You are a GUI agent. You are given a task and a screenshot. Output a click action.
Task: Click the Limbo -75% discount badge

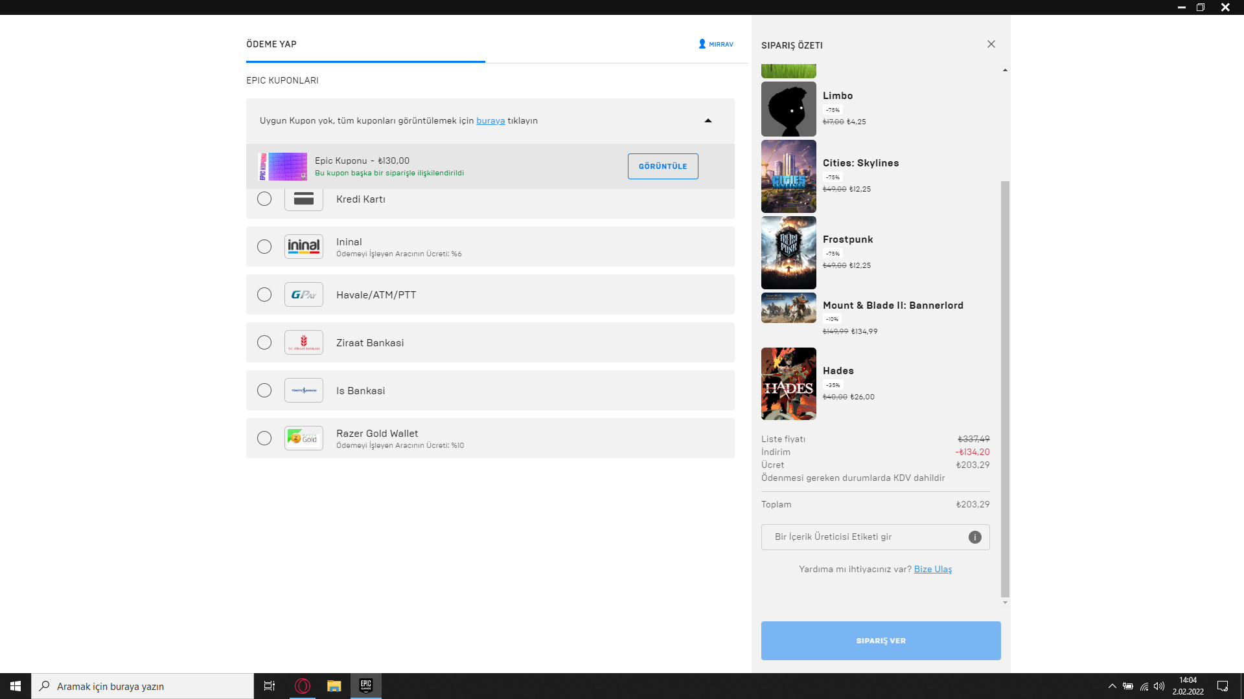[x=833, y=110]
